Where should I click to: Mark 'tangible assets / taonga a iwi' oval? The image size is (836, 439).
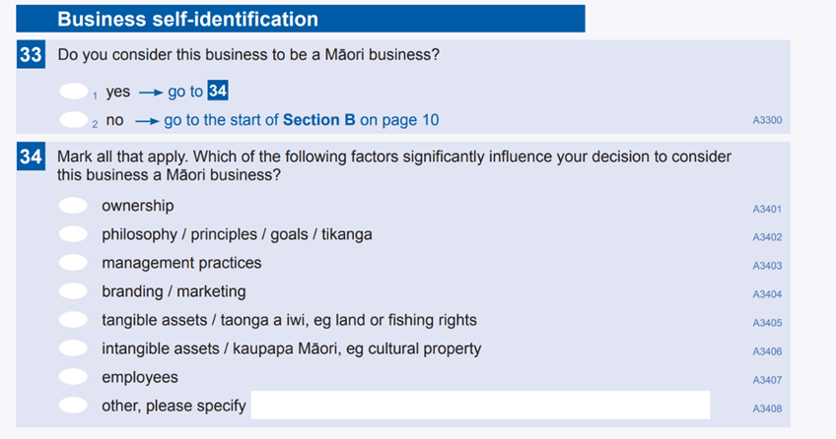pos(73,320)
